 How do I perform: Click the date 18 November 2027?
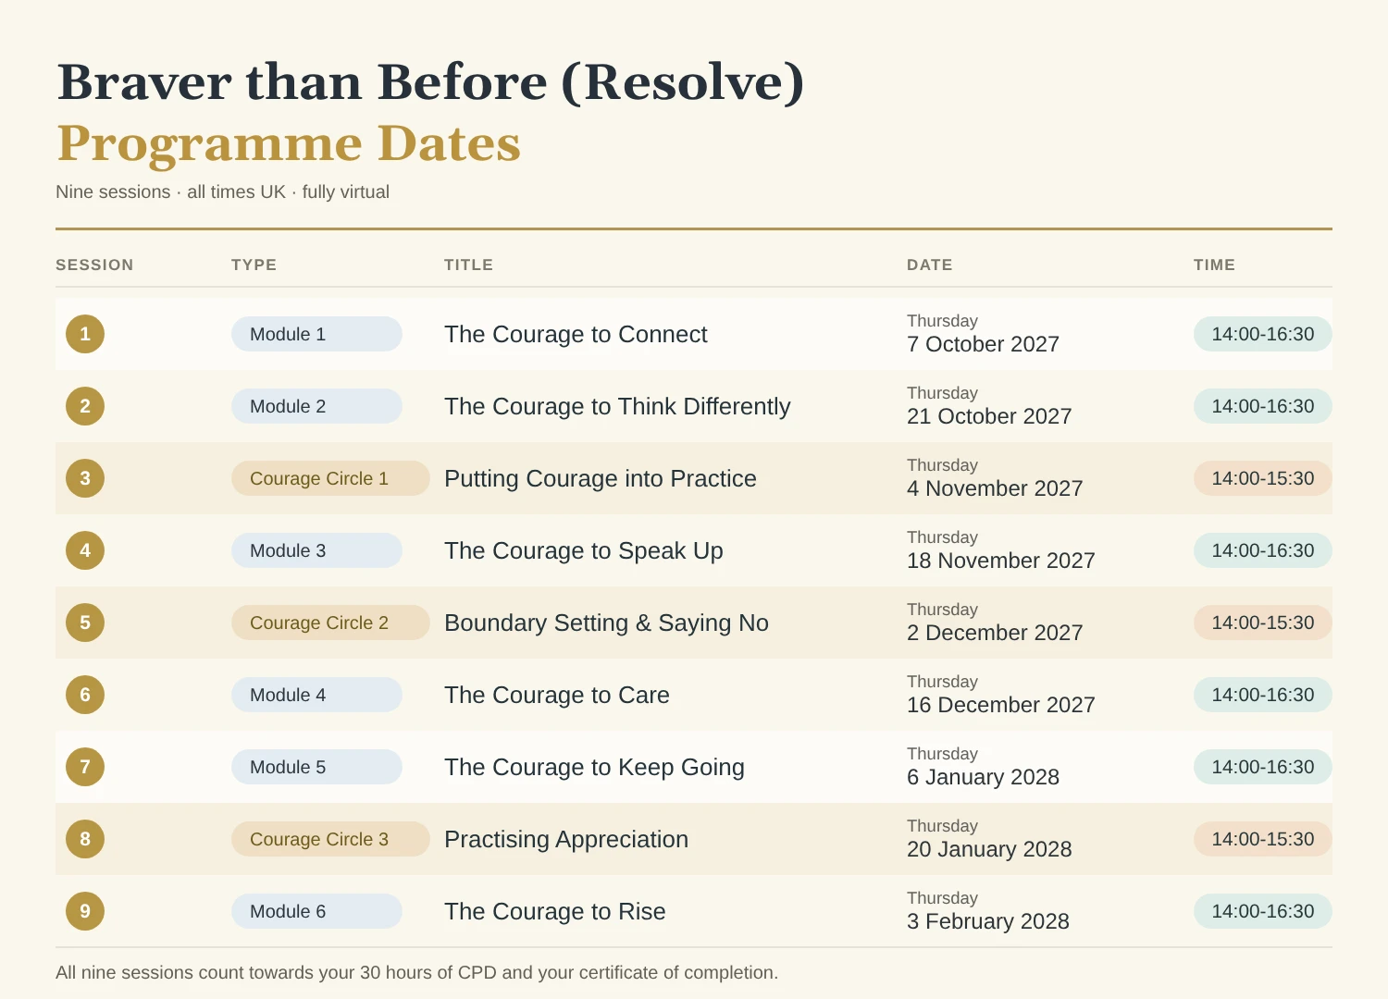pyautogui.click(x=1001, y=561)
